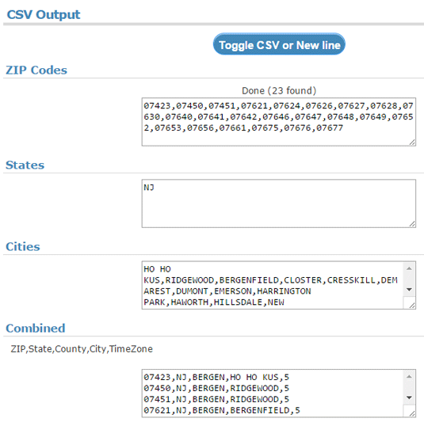Click the Done (23 found) status text
Screen dimensions: 424x422
point(279,91)
